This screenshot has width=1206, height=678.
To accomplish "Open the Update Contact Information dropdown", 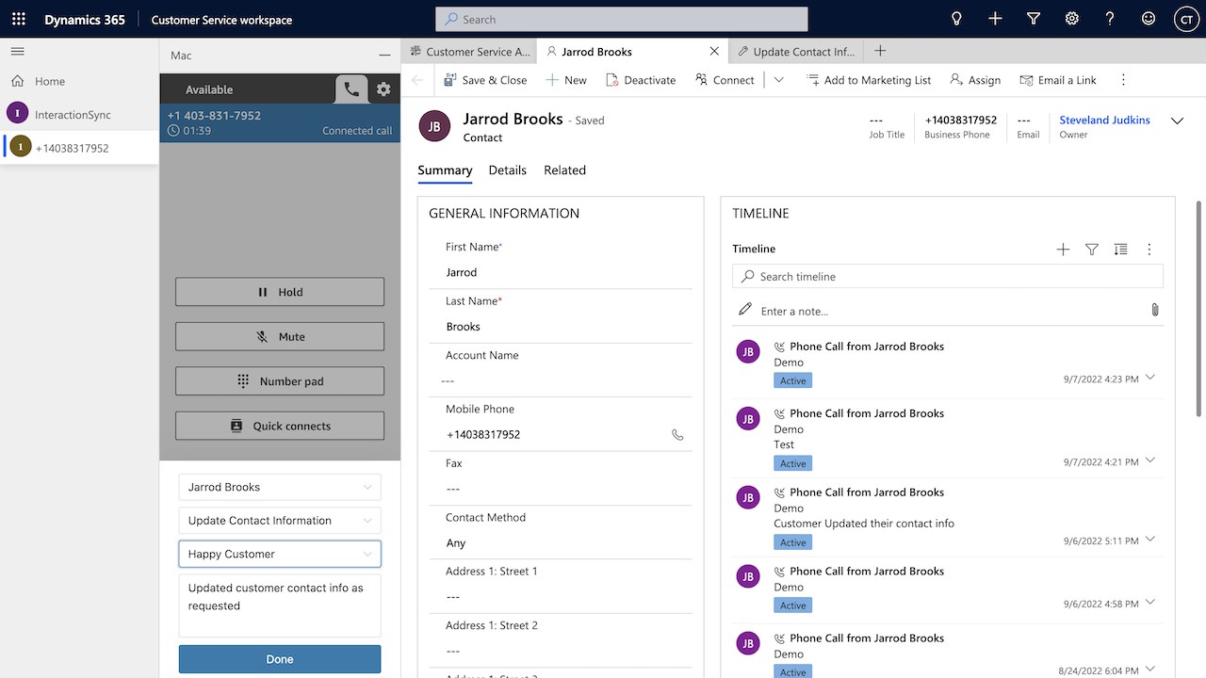I will (280, 521).
